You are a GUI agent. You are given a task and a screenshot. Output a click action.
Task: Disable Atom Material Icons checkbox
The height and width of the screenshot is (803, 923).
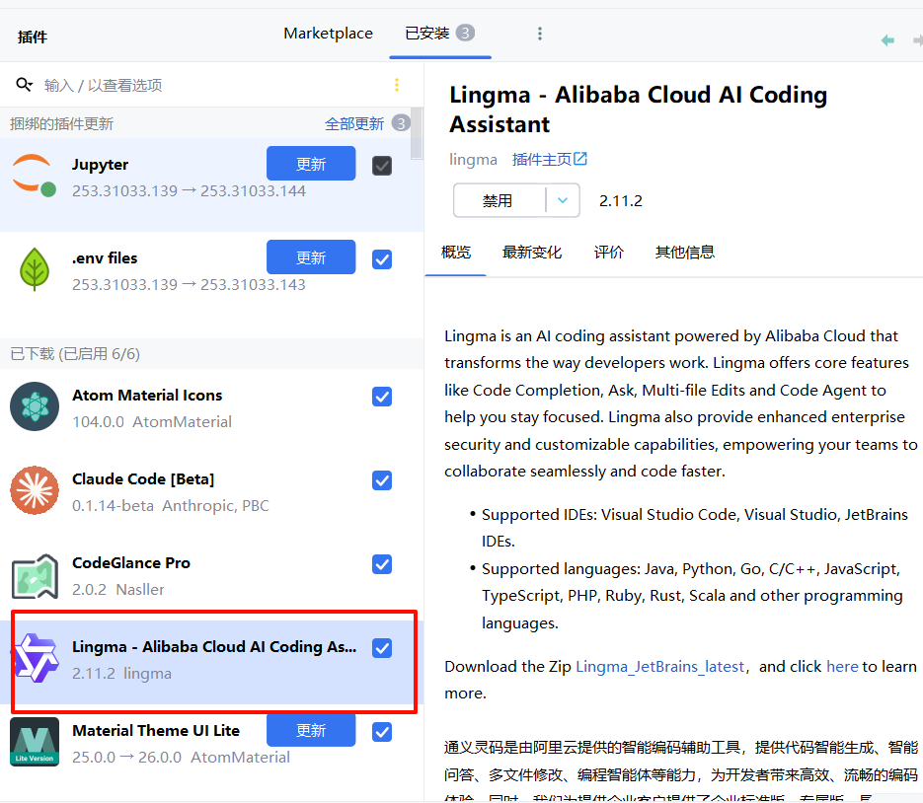coord(382,397)
